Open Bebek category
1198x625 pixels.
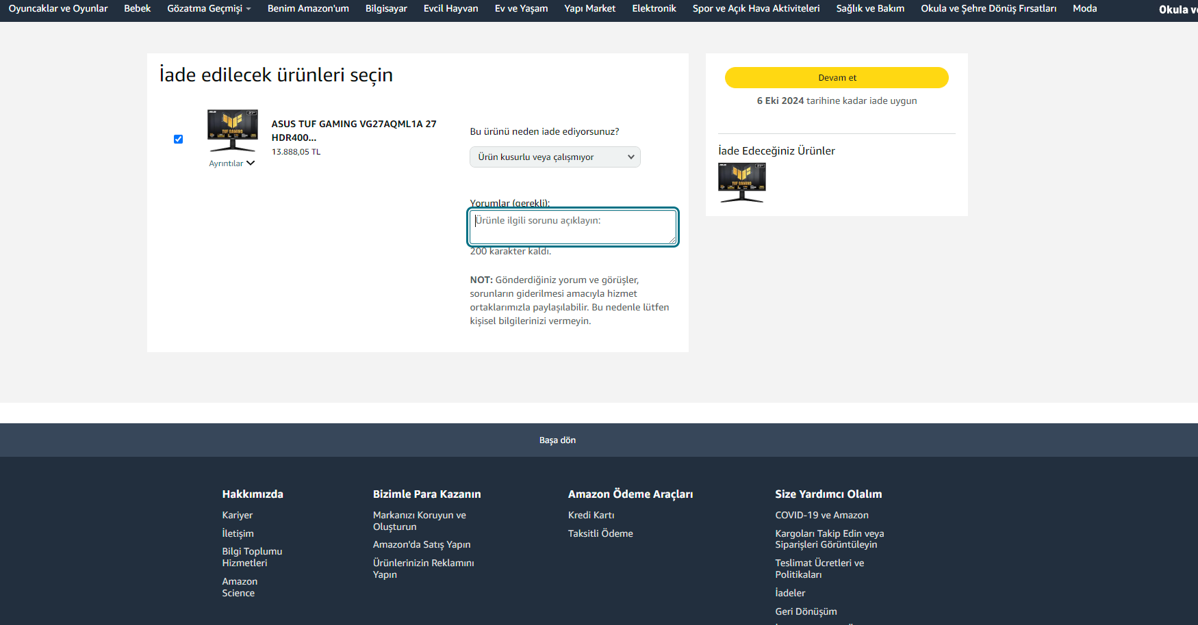pos(138,8)
